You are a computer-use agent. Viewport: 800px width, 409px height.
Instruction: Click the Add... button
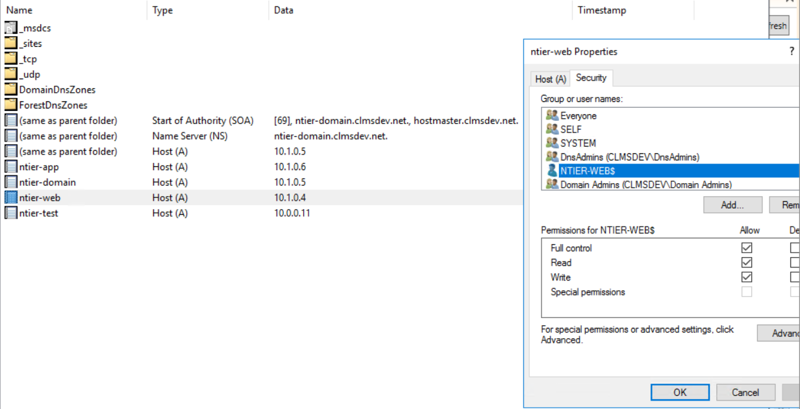(732, 205)
